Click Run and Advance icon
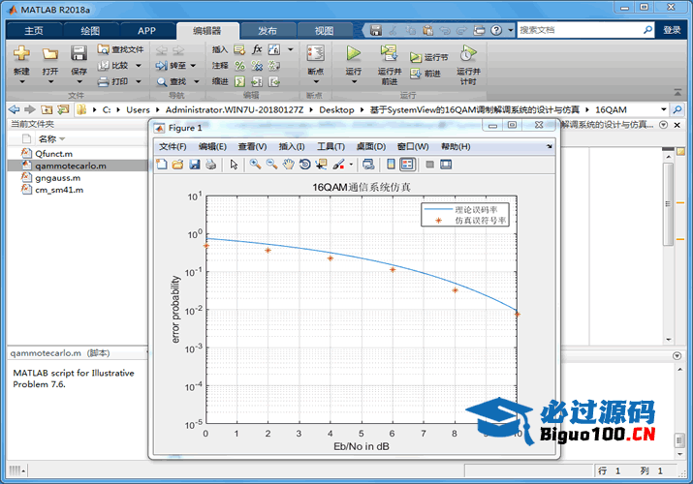 coord(389,54)
